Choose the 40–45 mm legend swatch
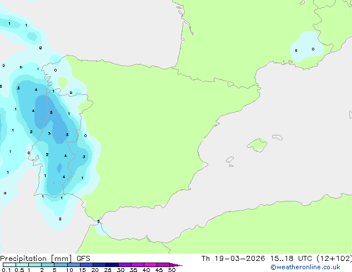This screenshot has width=352, height=272. 150,265
